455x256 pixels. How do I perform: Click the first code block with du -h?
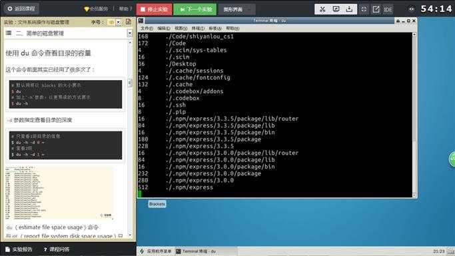tap(65, 94)
